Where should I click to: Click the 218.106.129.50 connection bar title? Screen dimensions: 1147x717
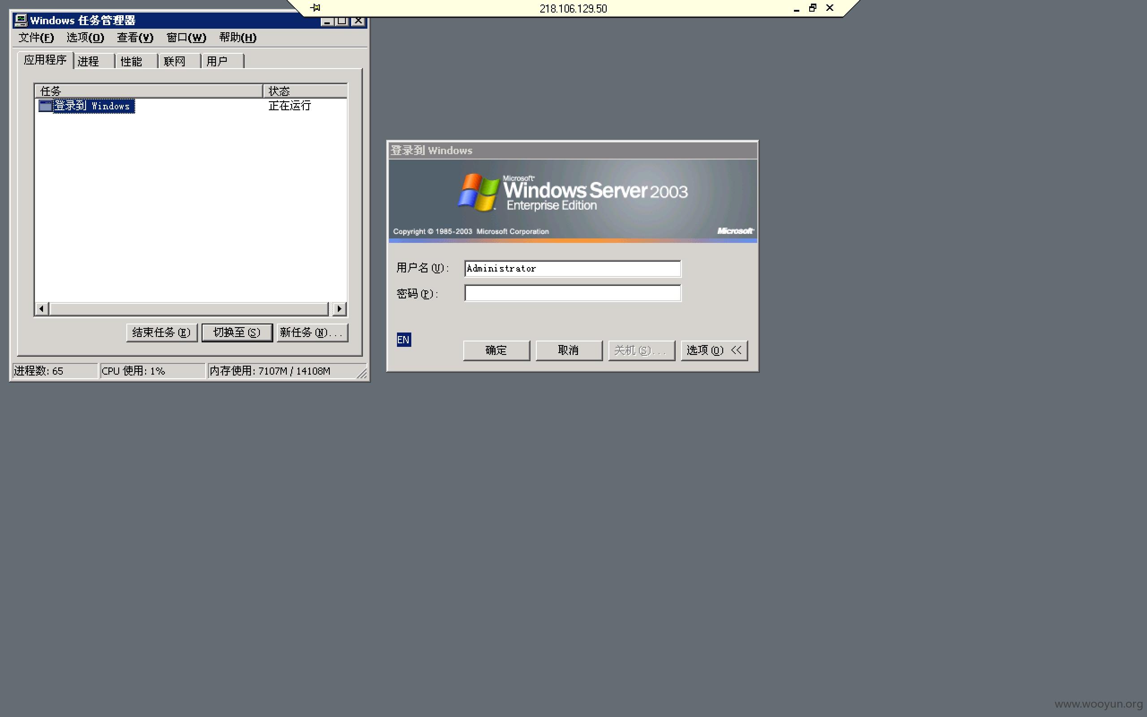(573, 9)
